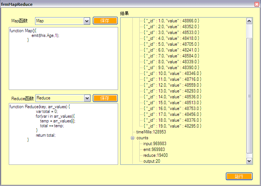Screen dimensions: 261x186
Task: Select result row with value 48293.0
Action: (x=173, y=91)
